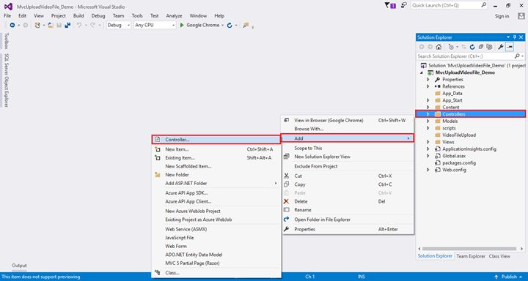Click the feedback icon beside Quick Launch
The height and width of the screenshot is (281, 528).
(x=404, y=5)
